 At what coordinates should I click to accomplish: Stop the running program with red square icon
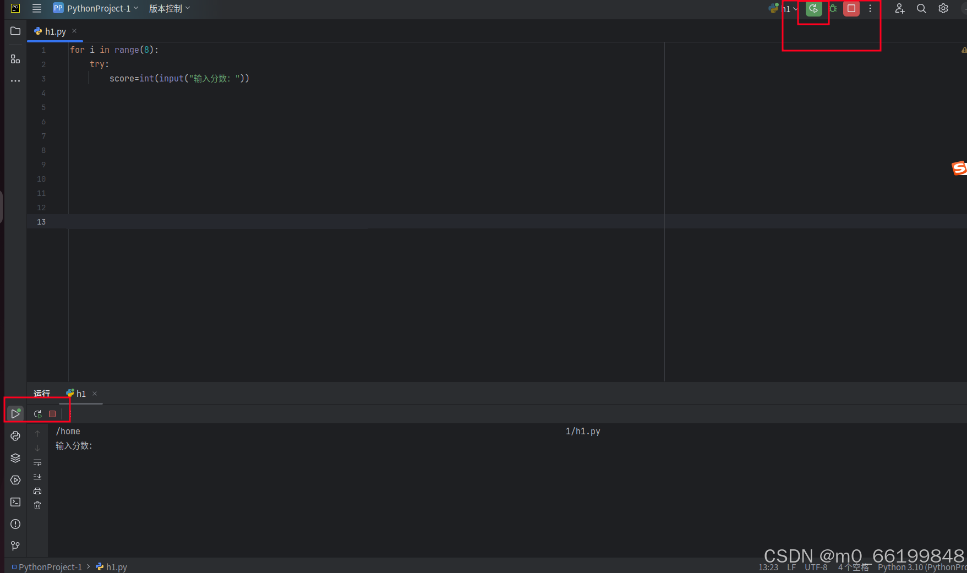pyautogui.click(x=851, y=8)
